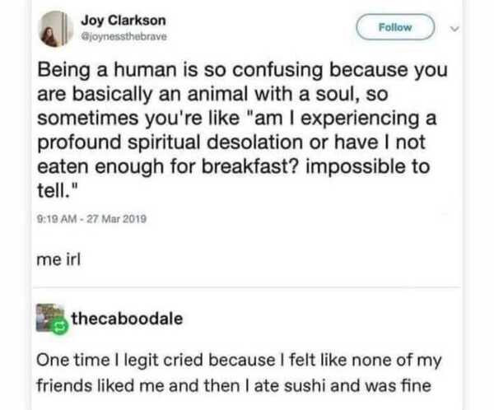The width and height of the screenshot is (494, 410).
Task: Click the Follow button
Action: click(x=396, y=27)
